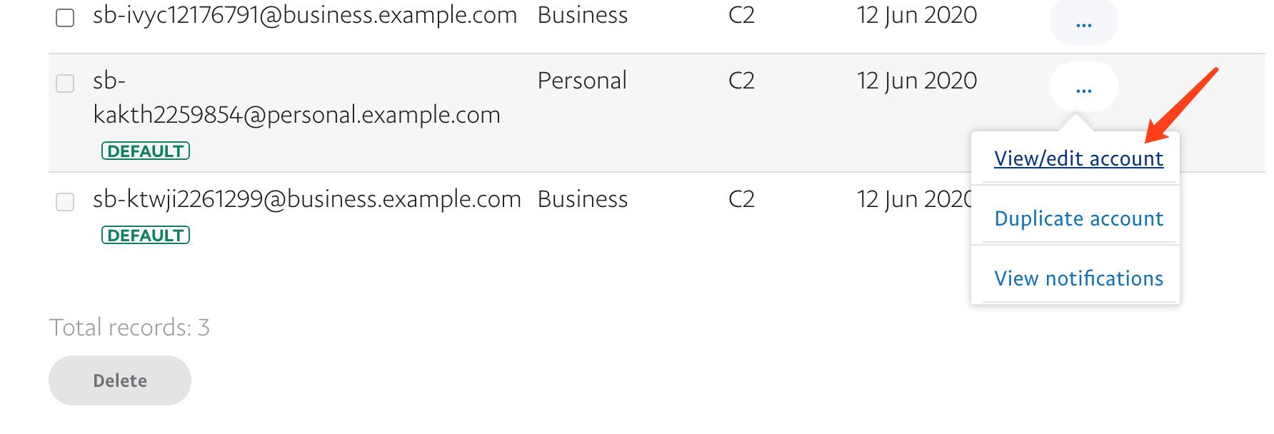This screenshot has width=1274, height=434.
Task: Click the Personal account type cell
Action: tap(582, 81)
